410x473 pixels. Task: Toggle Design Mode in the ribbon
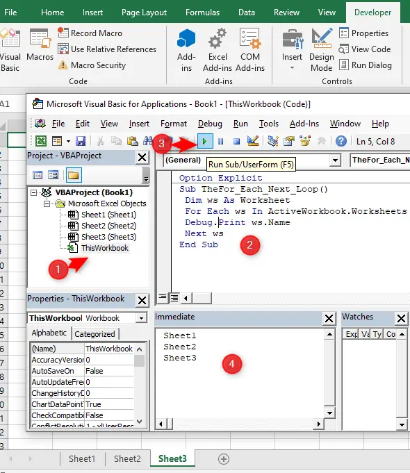pyautogui.click(x=322, y=50)
